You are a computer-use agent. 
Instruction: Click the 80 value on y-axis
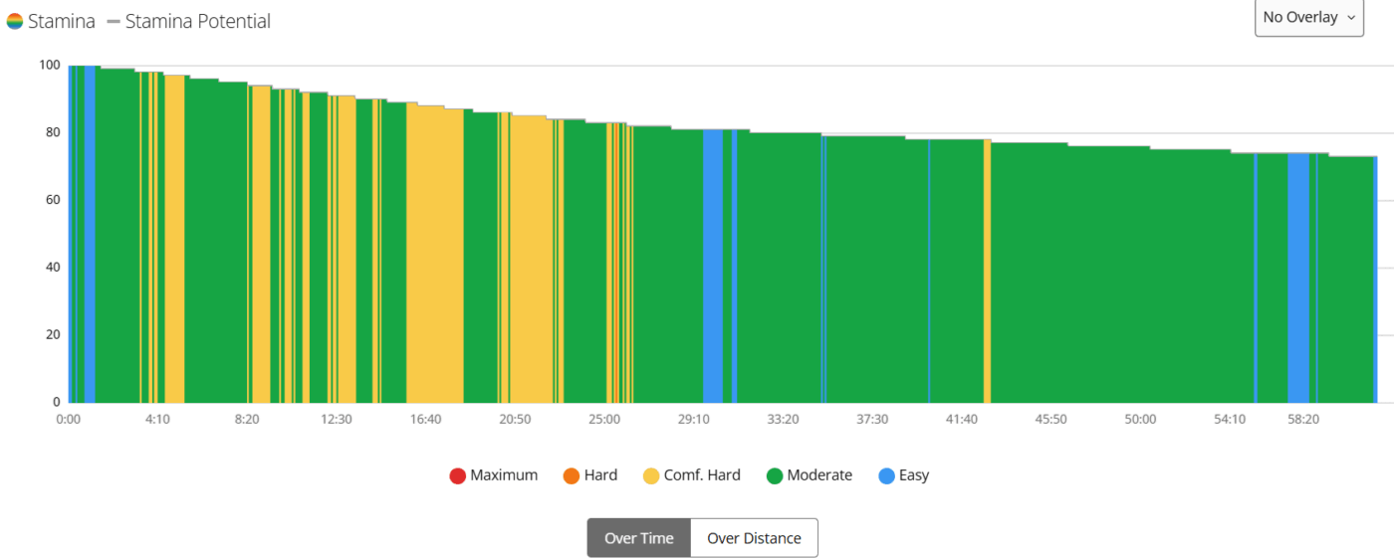pyautogui.click(x=54, y=132)
